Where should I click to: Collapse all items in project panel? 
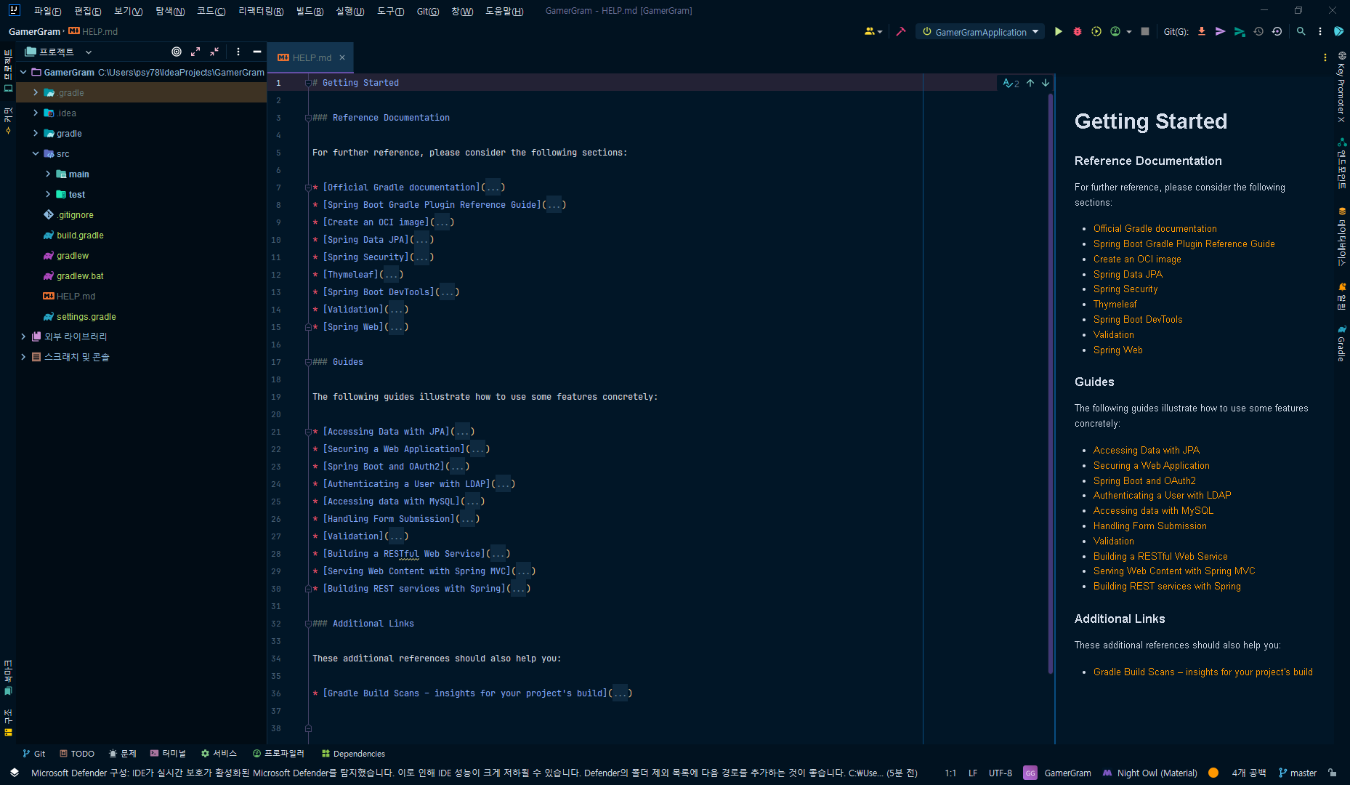point(214,52)
